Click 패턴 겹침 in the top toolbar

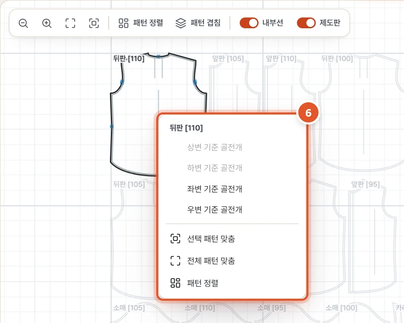[198, 23]
